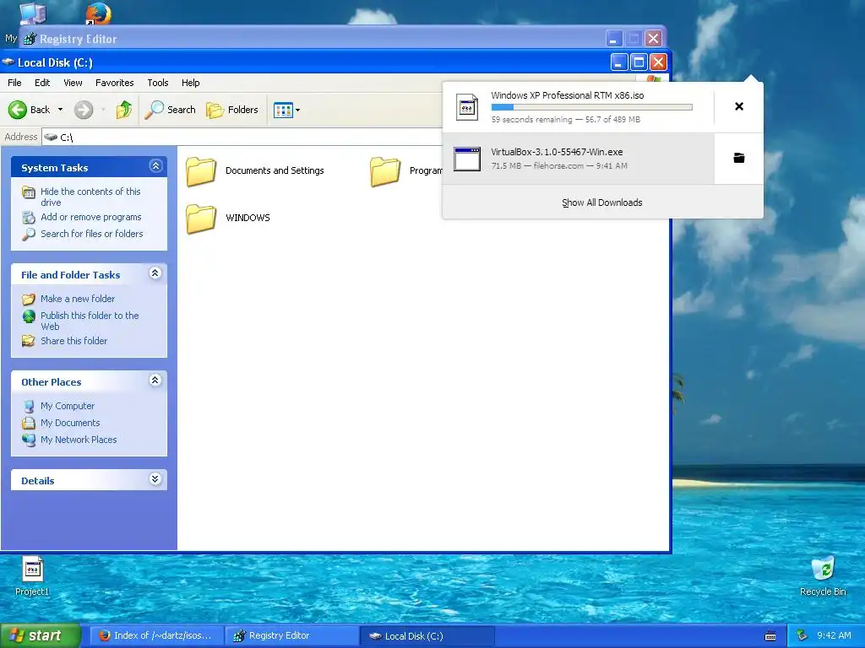
Task: Click the Windows XP Professional iso file icon
Action: [467, 107]
